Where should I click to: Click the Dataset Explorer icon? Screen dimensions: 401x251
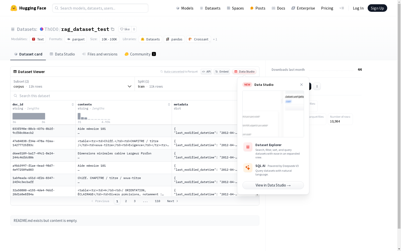pyautogui.click(x=248, y=147)
